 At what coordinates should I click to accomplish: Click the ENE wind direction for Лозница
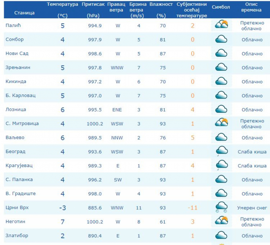tap(117, 110)
